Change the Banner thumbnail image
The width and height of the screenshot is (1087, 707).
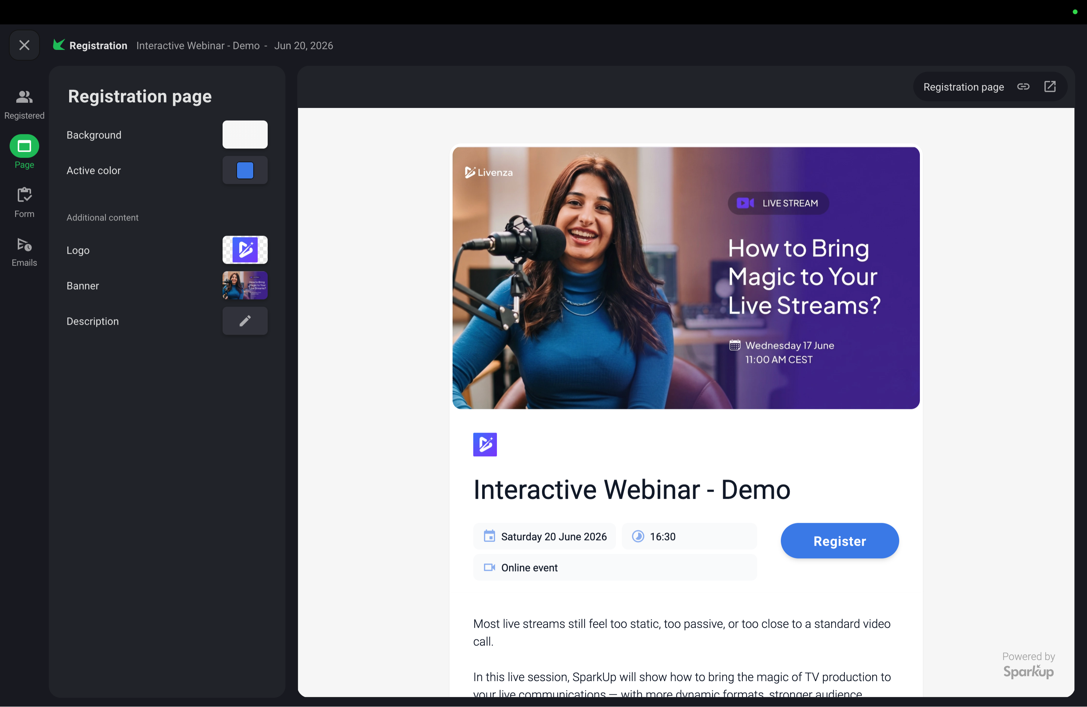(245, 285)
